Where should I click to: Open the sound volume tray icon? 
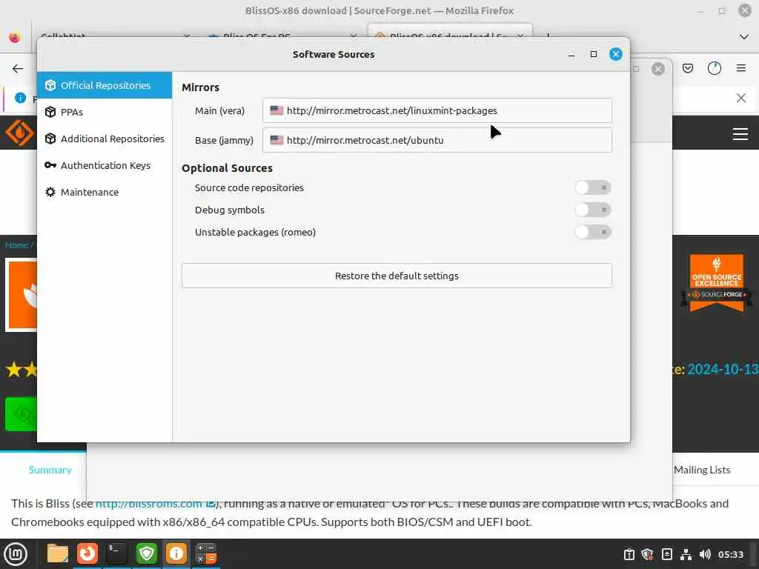[705, 554]
